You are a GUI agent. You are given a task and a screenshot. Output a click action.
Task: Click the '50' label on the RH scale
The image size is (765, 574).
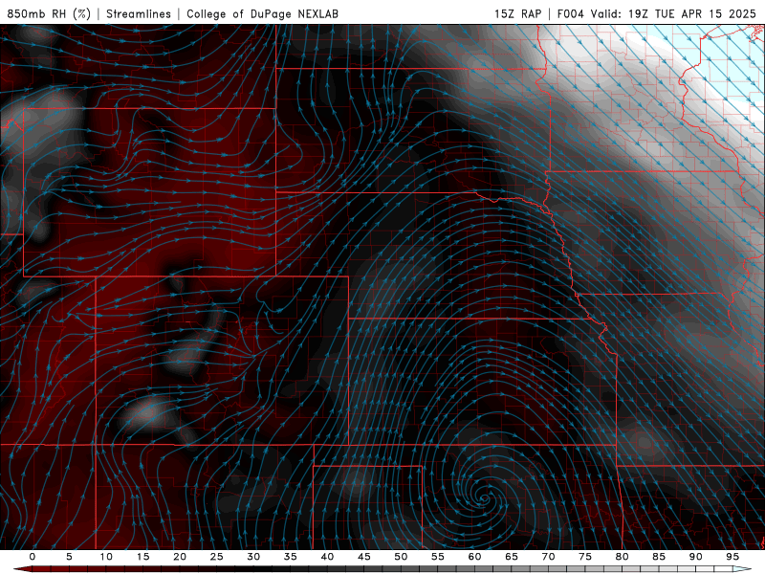pyautogui.click(x=401, y=557)
